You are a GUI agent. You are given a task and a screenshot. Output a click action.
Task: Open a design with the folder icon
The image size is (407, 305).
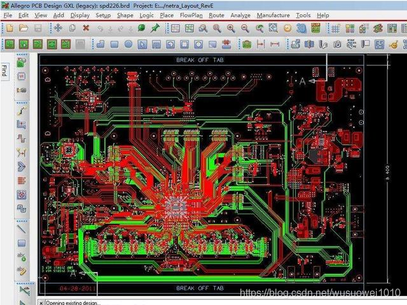(24, 29)
